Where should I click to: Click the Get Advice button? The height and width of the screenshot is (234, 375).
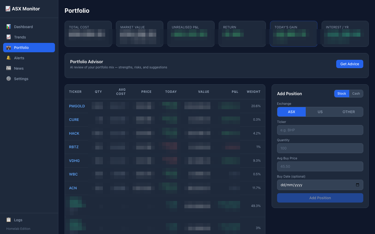349,64
